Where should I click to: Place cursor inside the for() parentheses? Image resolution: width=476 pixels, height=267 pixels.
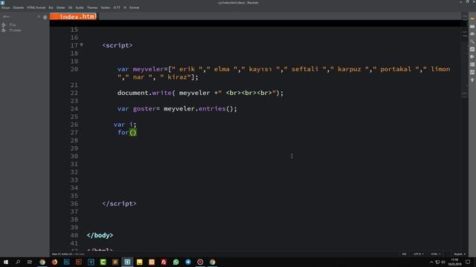pyautogui.click(x=133, y=132)
